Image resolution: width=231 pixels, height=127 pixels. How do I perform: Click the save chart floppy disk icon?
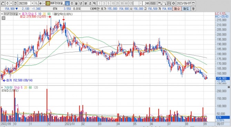pyautogui.click(x=169, y=3)
